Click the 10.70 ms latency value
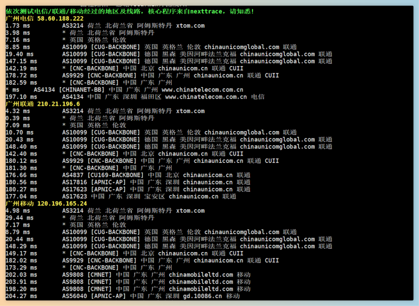Screen dimensions: 419x306 pyautogui.click(x=19, y=133)
